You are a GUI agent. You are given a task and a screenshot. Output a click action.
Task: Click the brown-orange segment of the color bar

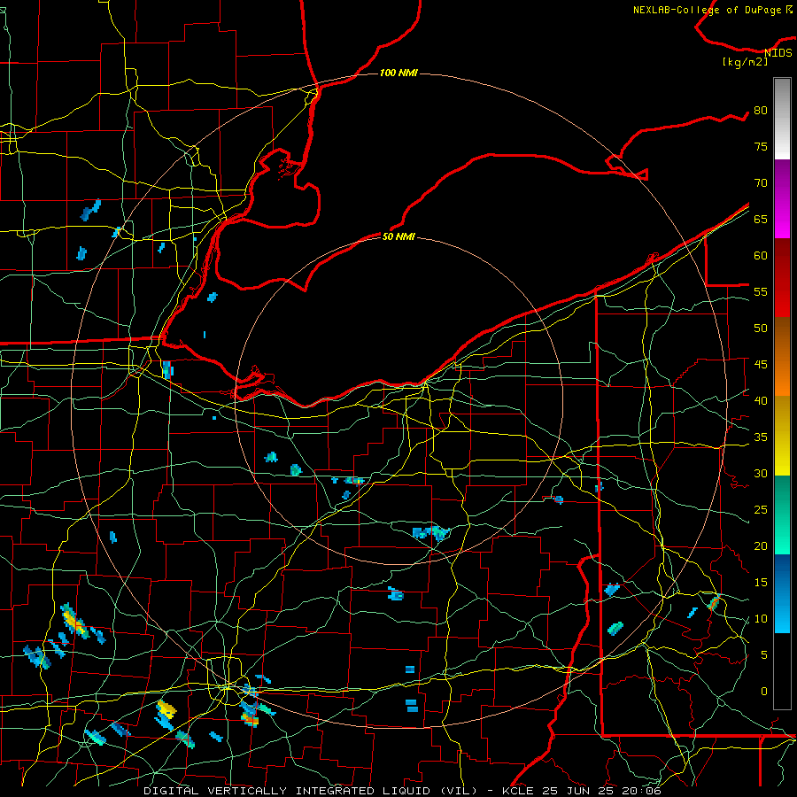[x=782, y=356]
